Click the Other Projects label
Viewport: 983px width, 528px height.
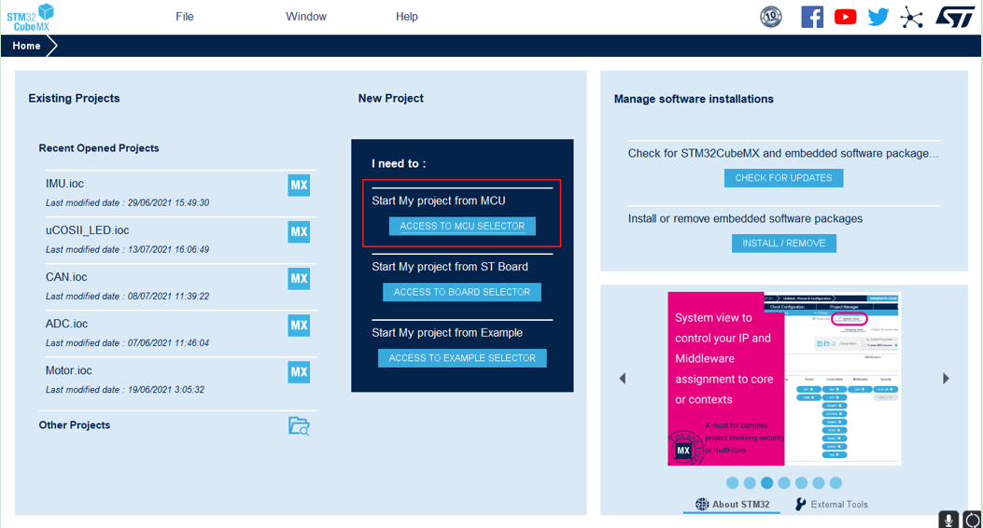click(75, 424)
